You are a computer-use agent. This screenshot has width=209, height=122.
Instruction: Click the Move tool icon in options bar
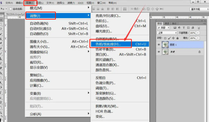coord(3,9)
